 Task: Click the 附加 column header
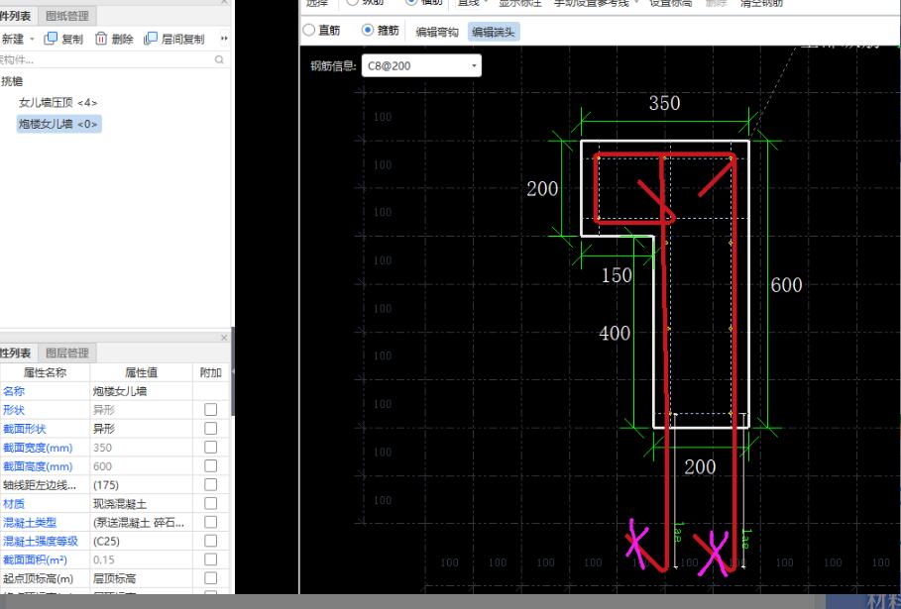click(211, 372)
